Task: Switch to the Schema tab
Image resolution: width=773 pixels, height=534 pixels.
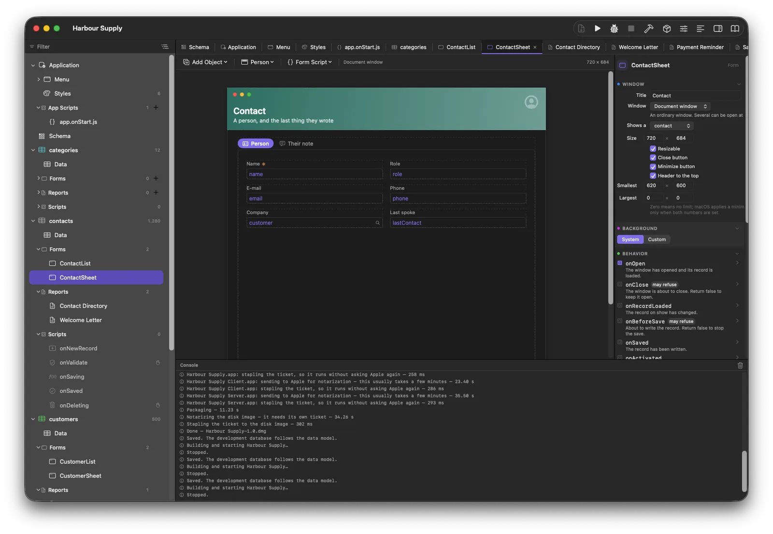Action: pyautogui.click(x=195, y=47)
